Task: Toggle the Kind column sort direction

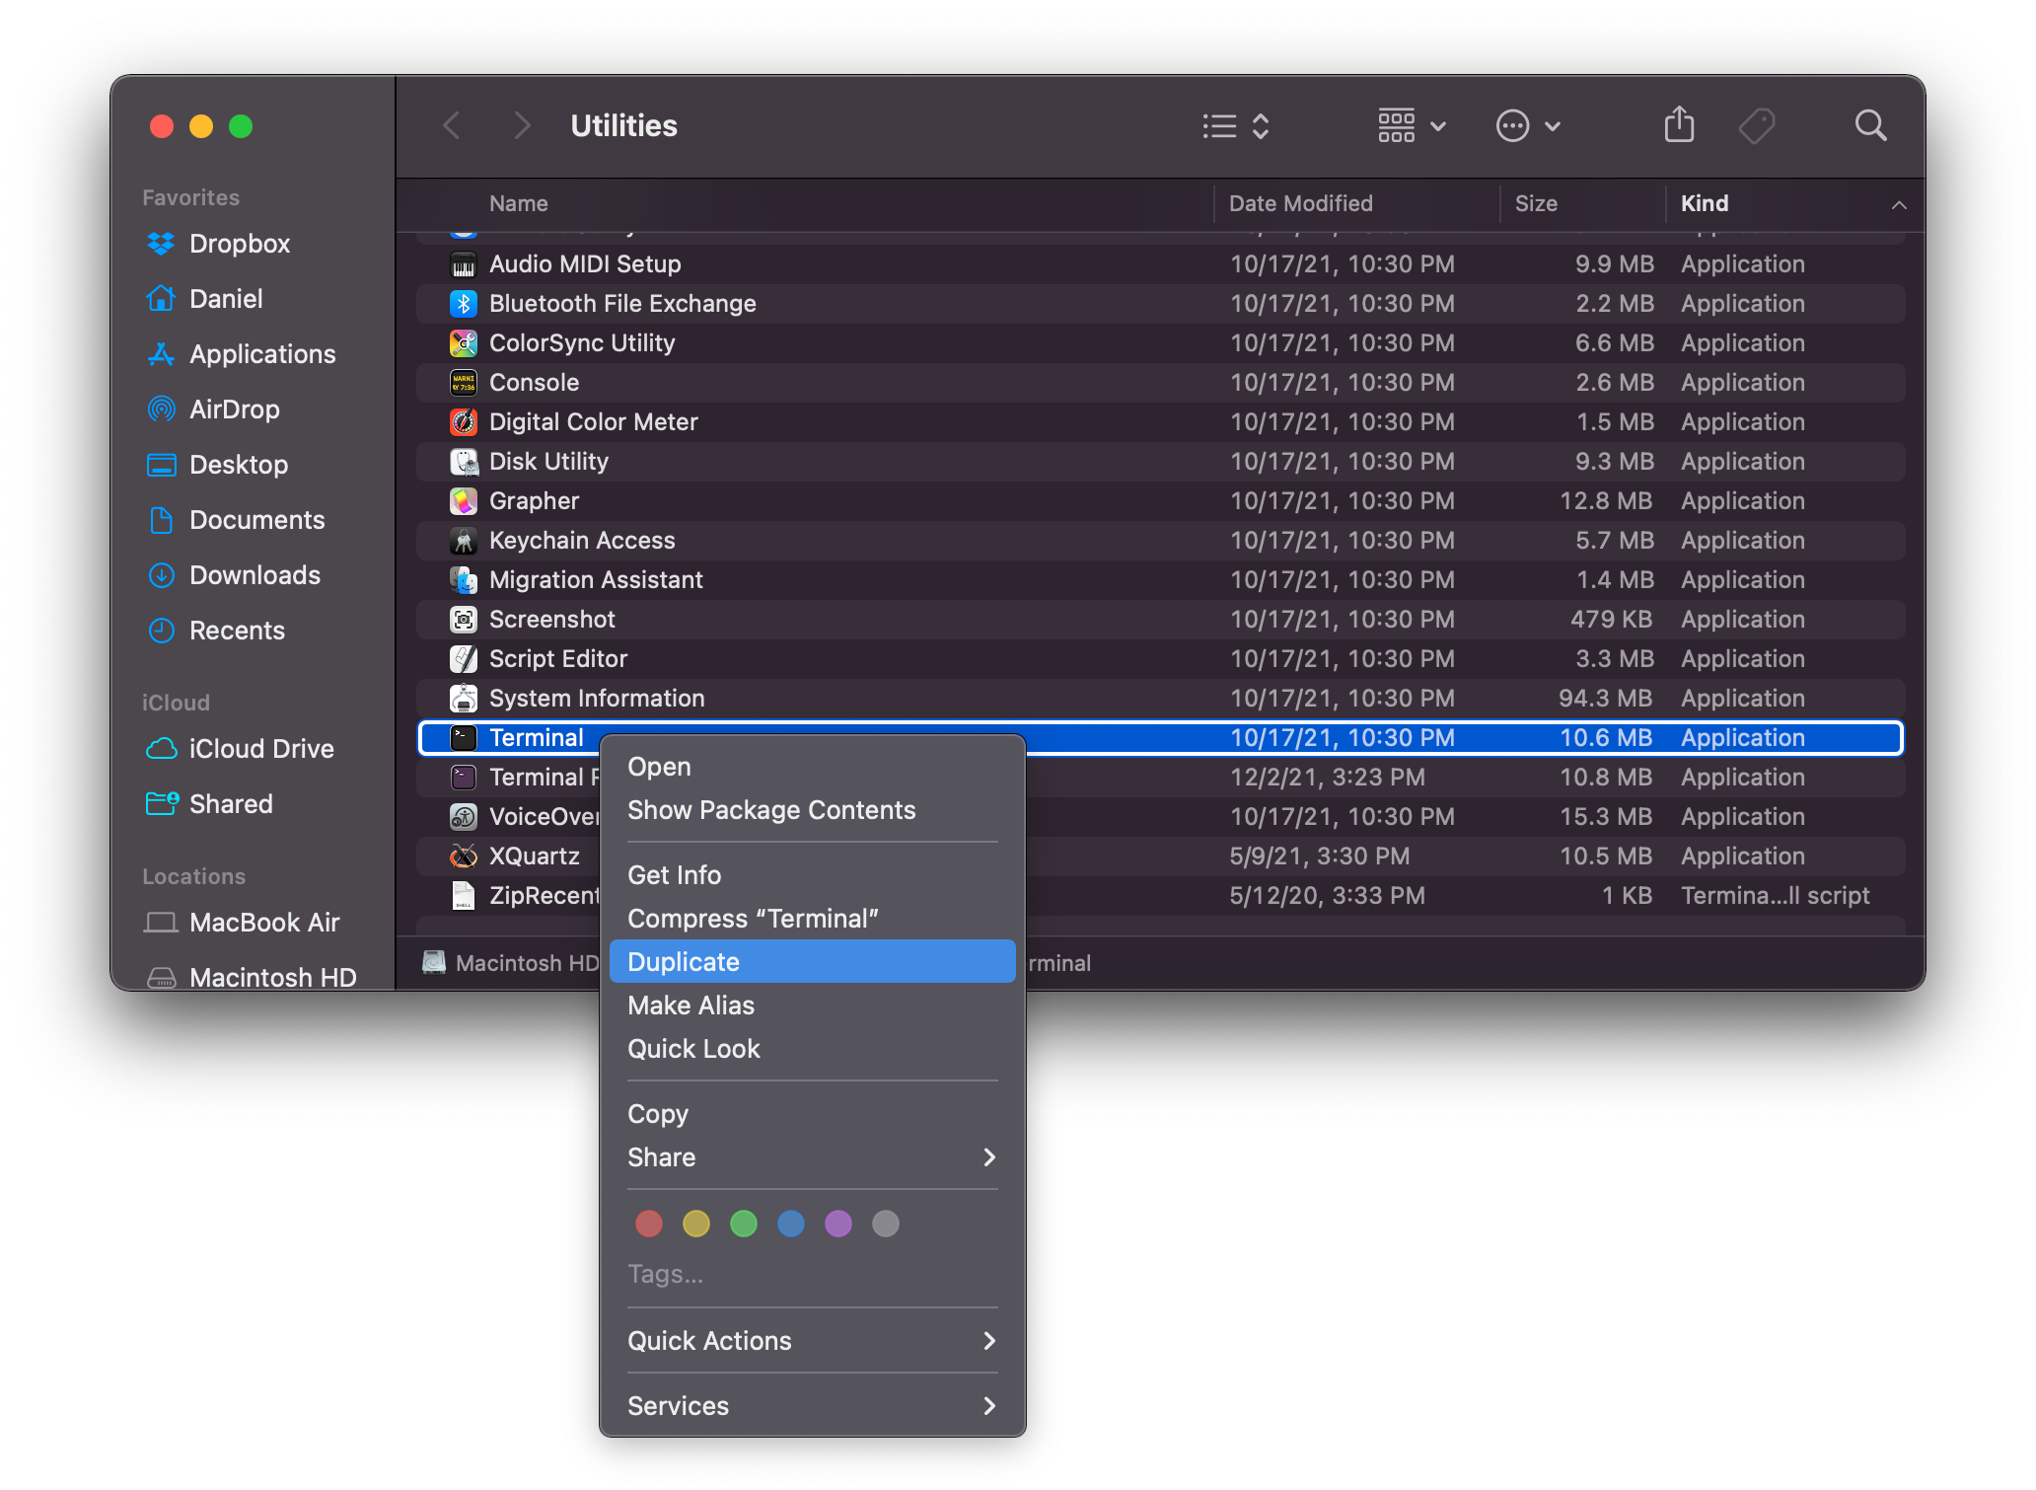Action: coord(1898,204)
